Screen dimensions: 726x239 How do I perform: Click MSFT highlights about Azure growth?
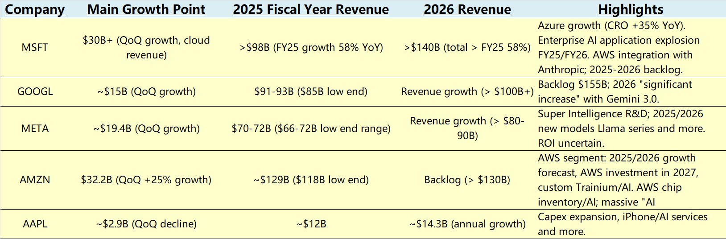tap(619, 47)
